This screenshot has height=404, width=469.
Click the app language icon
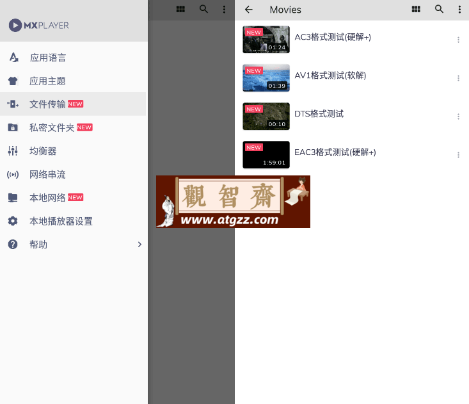13,58
